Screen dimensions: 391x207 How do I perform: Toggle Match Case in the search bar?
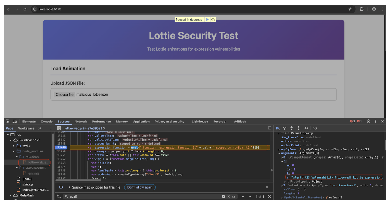(234, 196)
